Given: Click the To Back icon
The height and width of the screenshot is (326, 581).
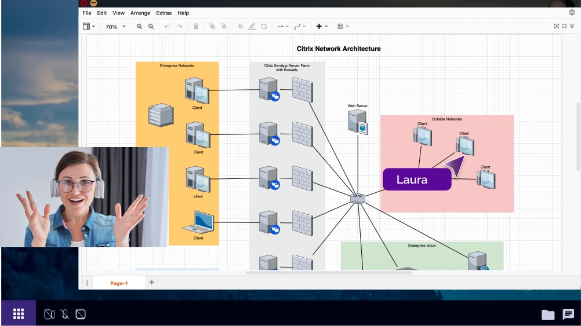Looking at the screenshot, I should coord(224,26).
